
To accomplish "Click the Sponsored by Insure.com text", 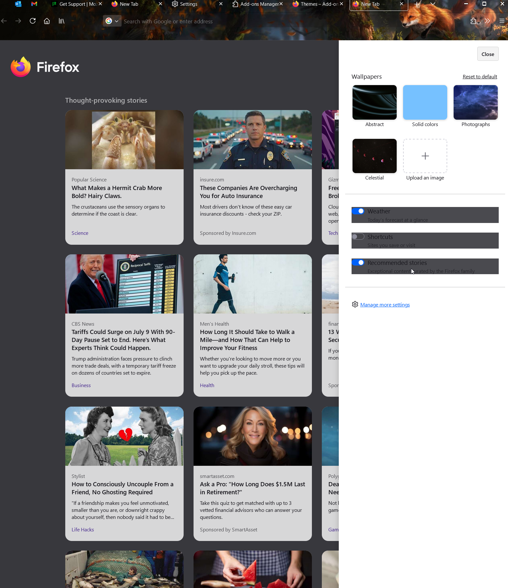I will [x=228, y=233].
